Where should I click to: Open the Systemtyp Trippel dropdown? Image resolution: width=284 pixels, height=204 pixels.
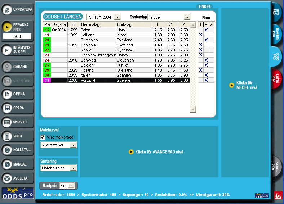(187, 17)
